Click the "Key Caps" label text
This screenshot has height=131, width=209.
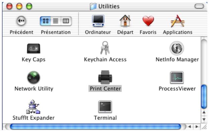point(34,59)
